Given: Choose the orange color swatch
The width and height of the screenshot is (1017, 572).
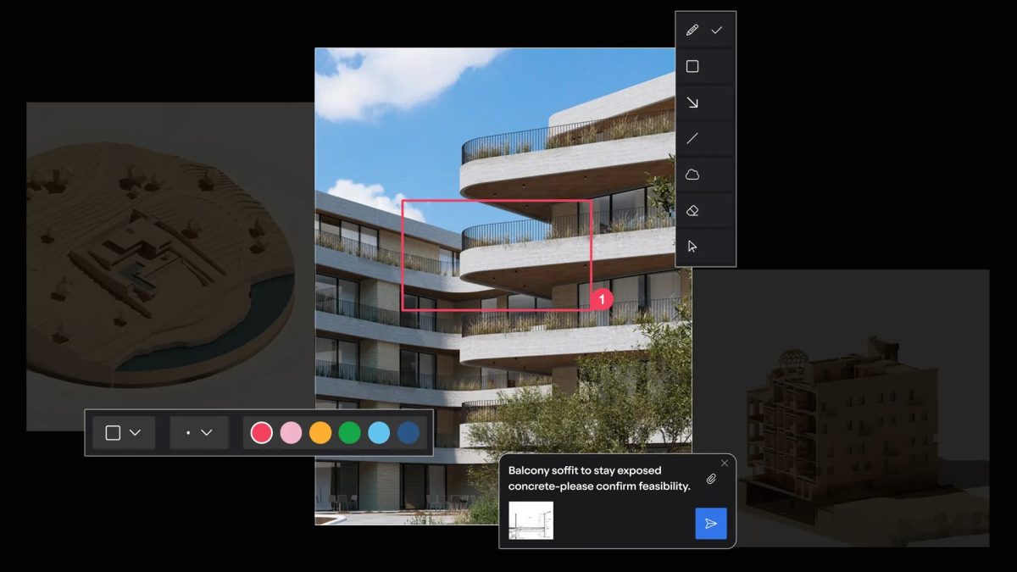Looking at the screenshot, I should 320,433.
